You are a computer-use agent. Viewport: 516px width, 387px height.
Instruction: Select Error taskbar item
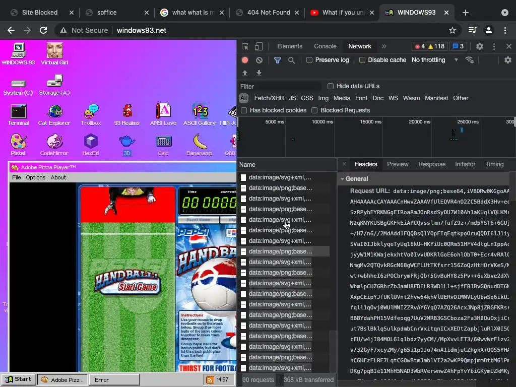114,380
